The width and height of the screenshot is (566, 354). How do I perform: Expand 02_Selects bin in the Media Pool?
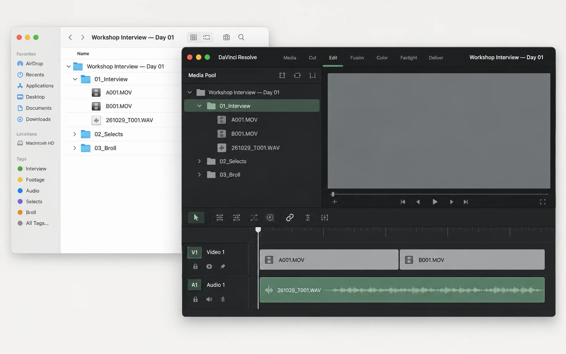(199, 161)
